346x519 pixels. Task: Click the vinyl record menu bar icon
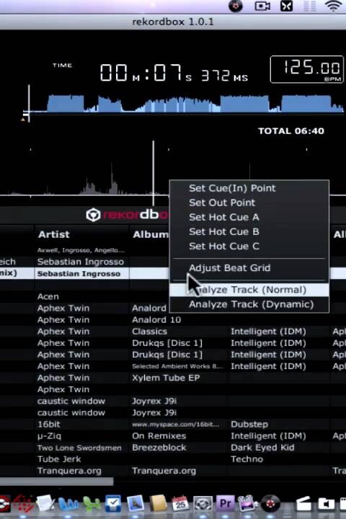coord(236,6)
